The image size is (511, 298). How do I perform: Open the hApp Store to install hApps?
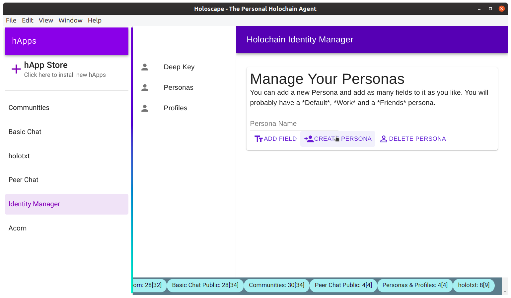click(x=67, y=70)
